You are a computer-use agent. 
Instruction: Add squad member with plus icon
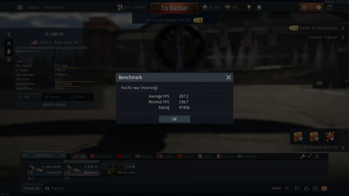[x=286, y=188]
